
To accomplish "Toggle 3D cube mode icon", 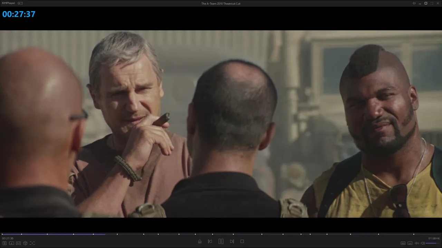I will click(25, 243).
